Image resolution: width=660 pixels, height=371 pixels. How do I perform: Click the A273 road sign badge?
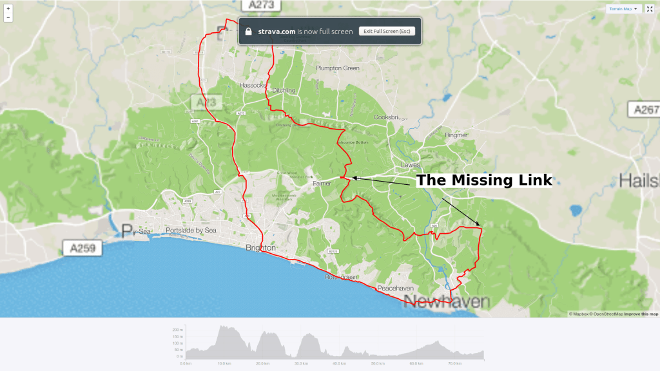(262, 5)
